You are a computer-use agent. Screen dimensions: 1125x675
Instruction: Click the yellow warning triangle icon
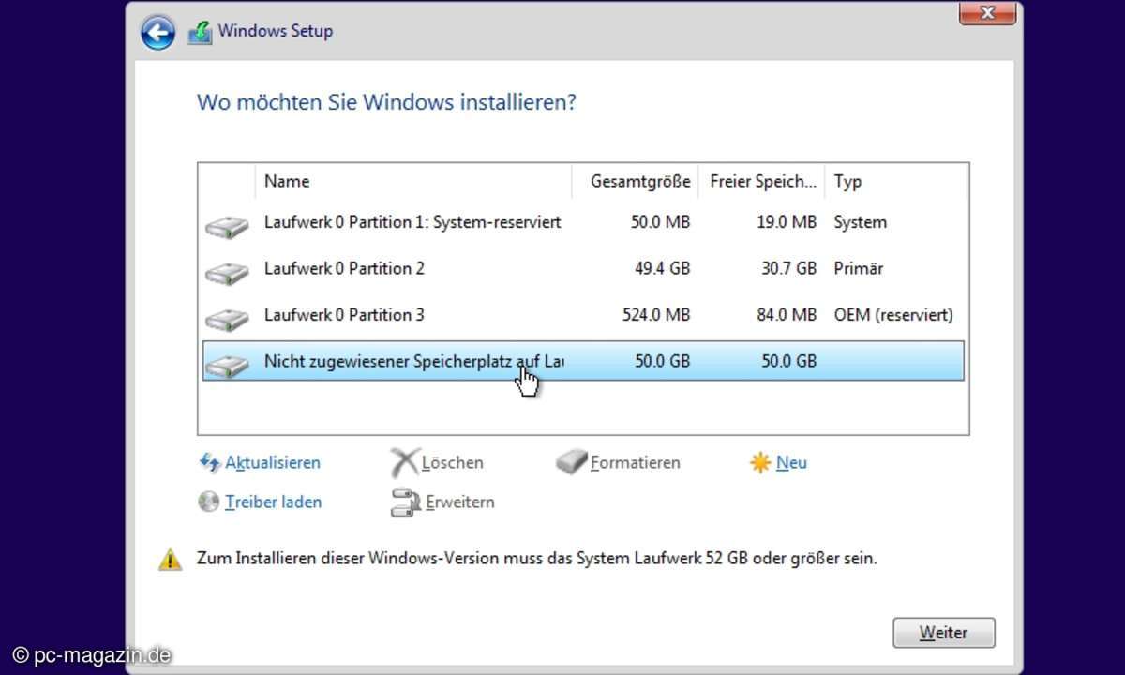tap(170, 560)
